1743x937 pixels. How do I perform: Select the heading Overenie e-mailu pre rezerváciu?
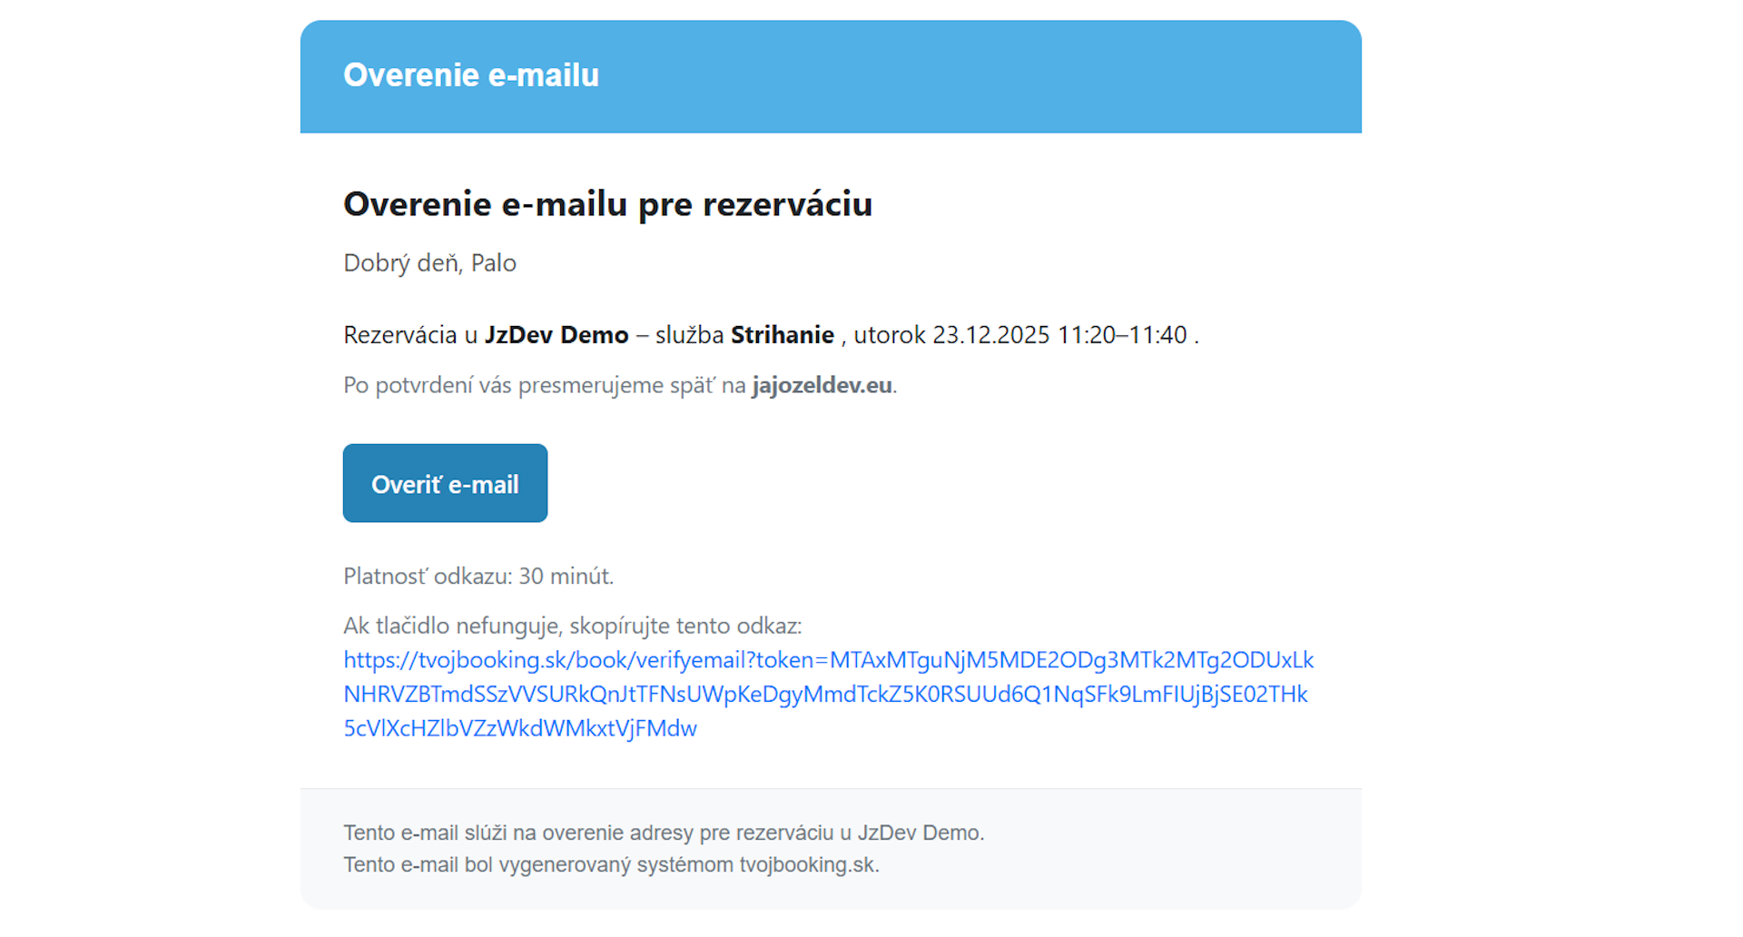tap(607, 204)
